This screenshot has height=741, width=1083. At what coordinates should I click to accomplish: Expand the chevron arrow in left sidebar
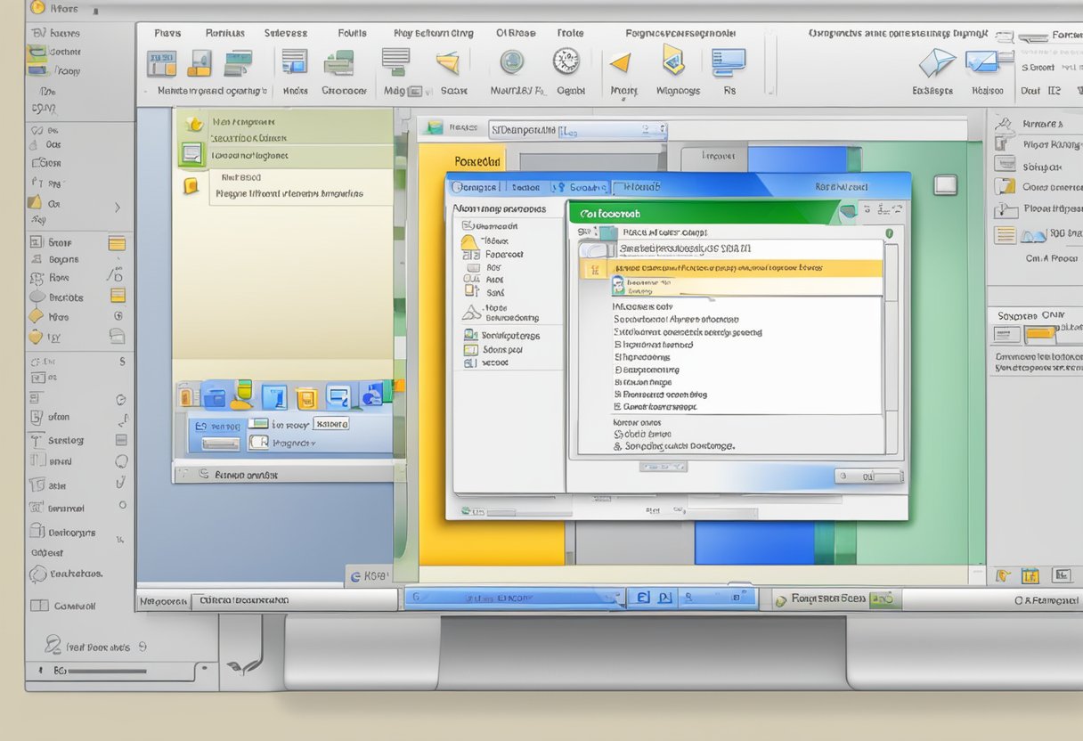point(117,207)
